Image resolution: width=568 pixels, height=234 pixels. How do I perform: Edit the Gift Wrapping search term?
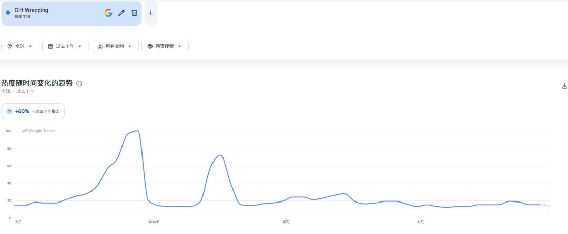(121, 13)
